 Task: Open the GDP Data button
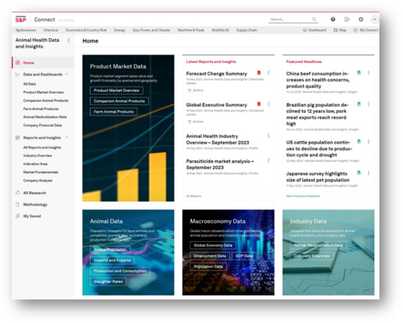pyautogui.click(x=244, y=256)
